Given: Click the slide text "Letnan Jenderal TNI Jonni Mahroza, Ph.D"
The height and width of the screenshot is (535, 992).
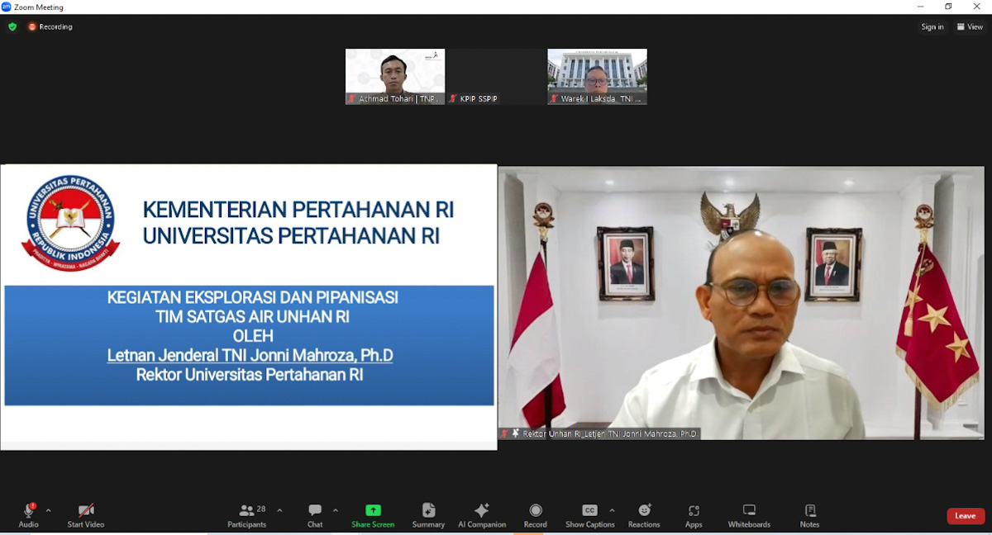Looking at the screenshot, I should coord(250,355).
